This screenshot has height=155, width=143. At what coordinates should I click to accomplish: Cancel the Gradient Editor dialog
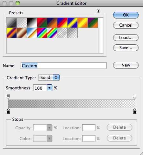coord(126,25)
